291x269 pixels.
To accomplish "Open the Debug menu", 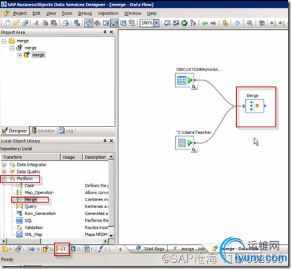I will click(x=85, y=13).
